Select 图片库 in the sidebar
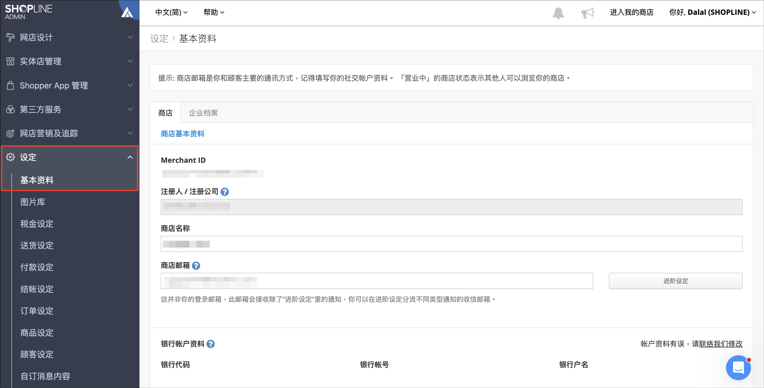Viewport: 764px width, 388px height. [33, 202]
